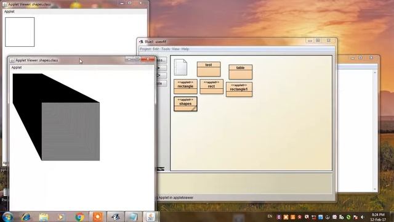This screenshot has width=394, height=222.
Task: Click the BlueJ object bench area
Action: pyautogui.click(x=244, y=184)
